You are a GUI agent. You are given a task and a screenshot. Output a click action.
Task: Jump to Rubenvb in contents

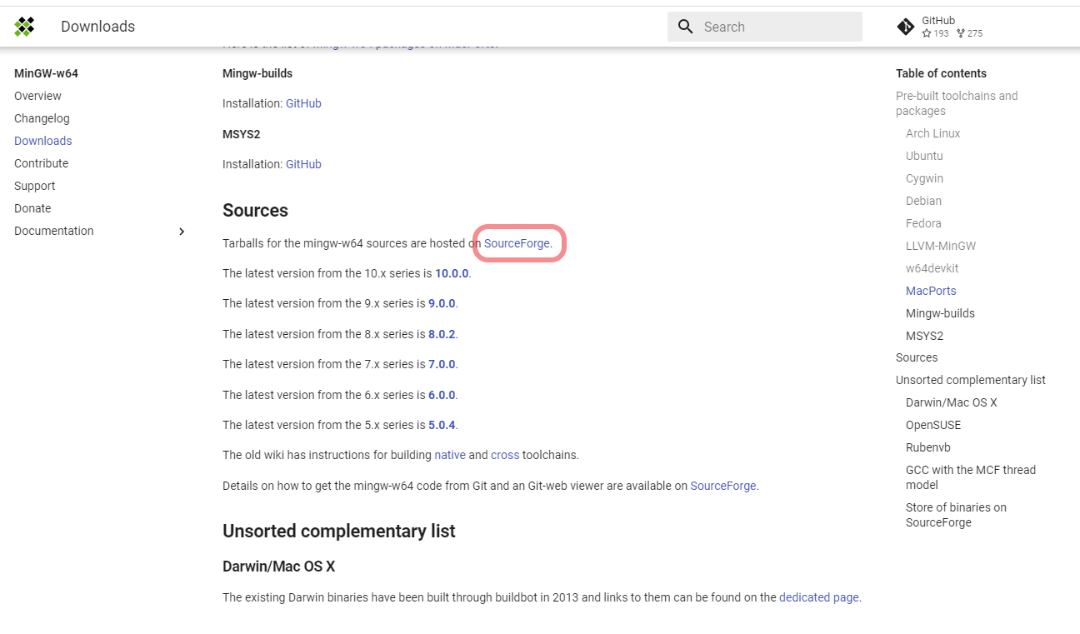click(x=928, y=447)
